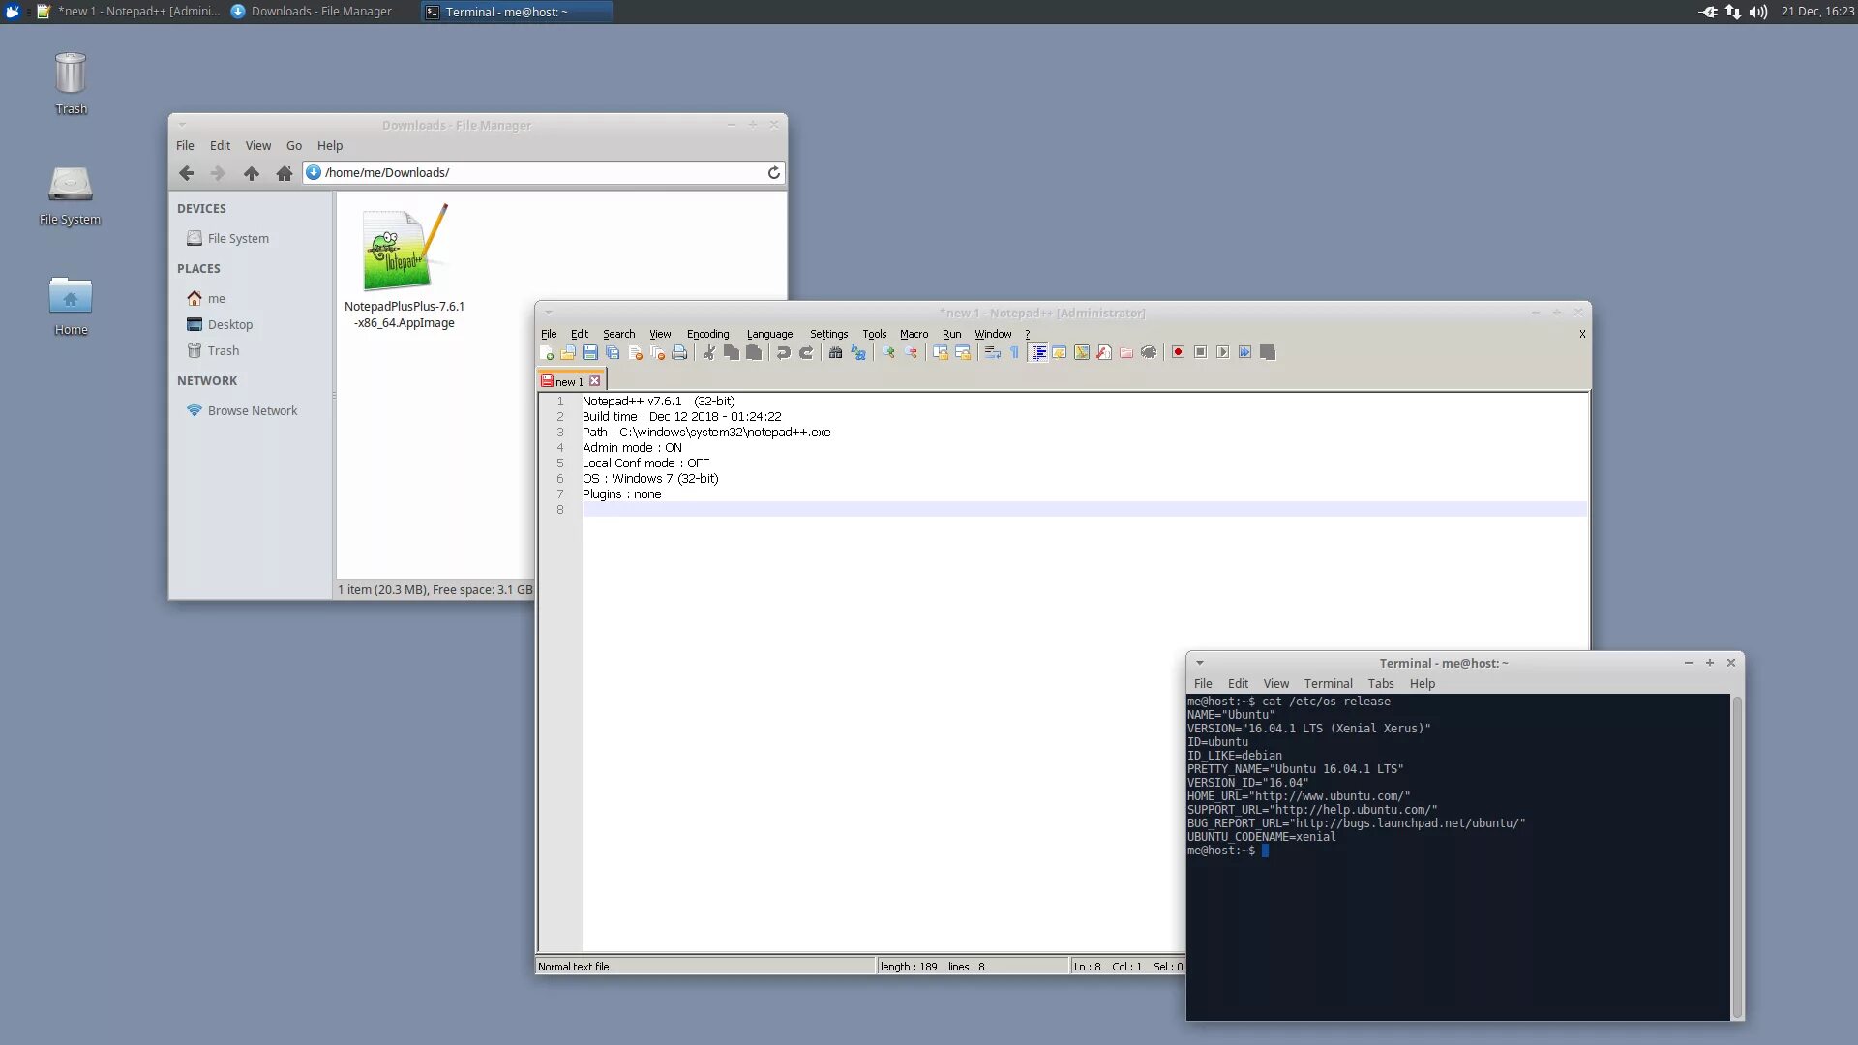Open Notepad++ Macro menu
This screenshot has height=1045, width=1858.
click(x=914, y=334)
